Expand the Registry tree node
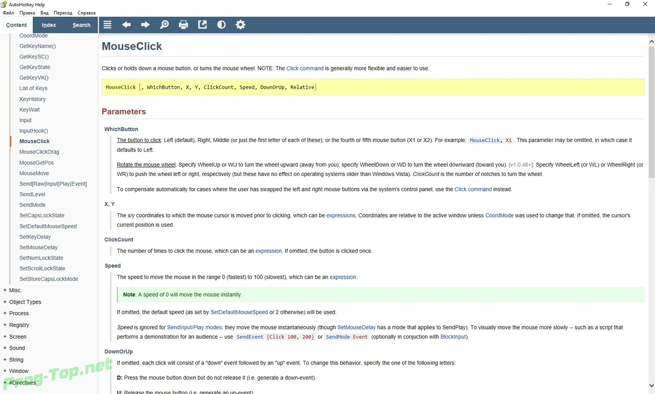 (x=5, y=325)
